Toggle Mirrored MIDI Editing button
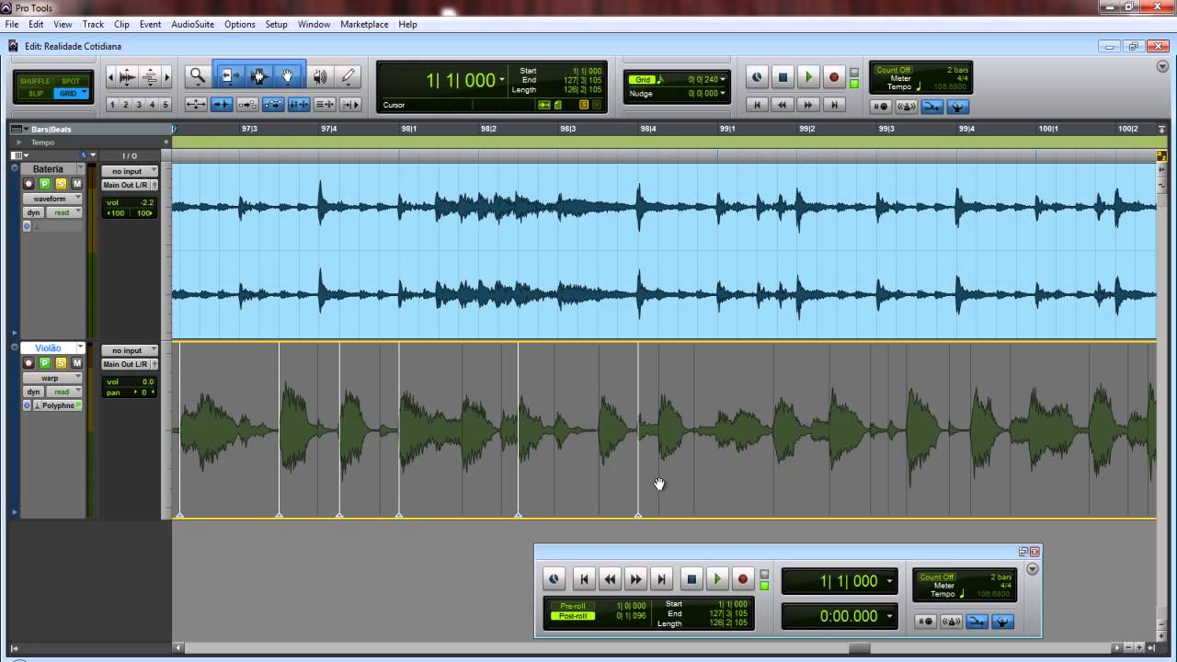This screenshot has width=1177, height=662. (x=247, y=104)
